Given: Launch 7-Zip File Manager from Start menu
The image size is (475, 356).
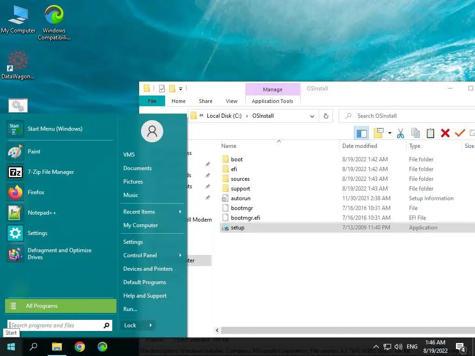Looking at the screenshot, I should (60, 172).
